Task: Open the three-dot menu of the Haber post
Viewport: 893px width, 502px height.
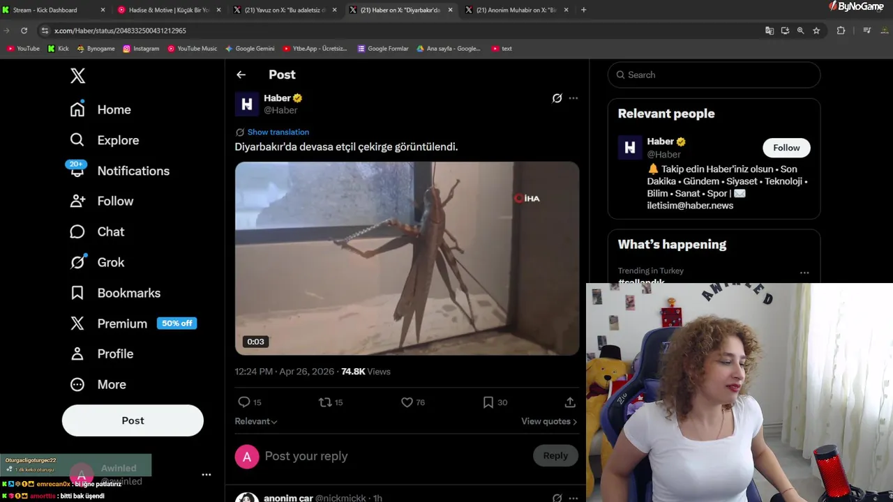Action: pos(573,98)
